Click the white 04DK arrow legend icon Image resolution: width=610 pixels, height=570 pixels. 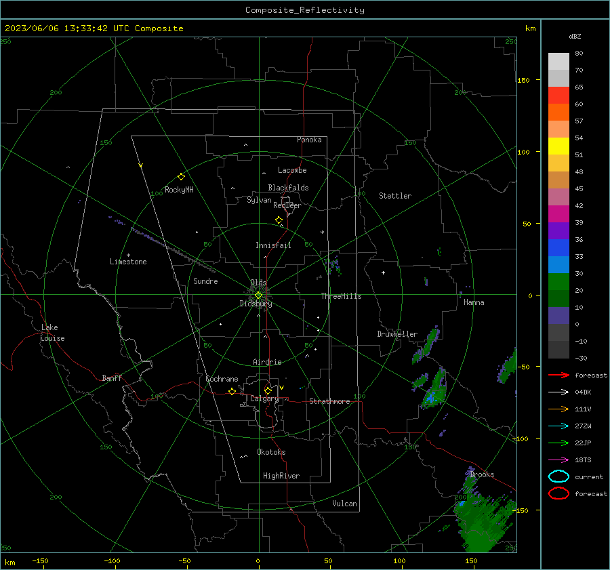(558, 392)
